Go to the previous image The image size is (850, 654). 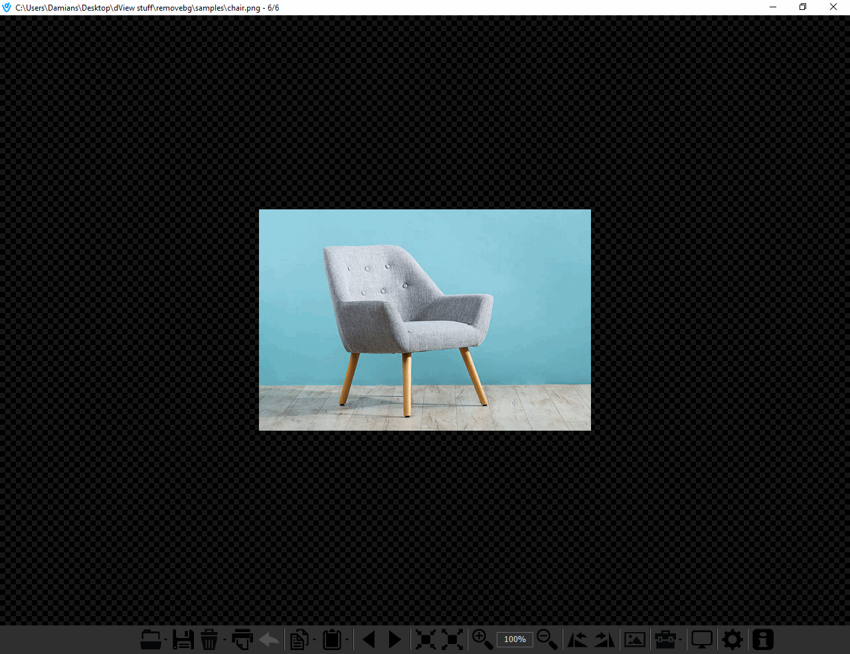pyautogui.click(x=369, y=639)
